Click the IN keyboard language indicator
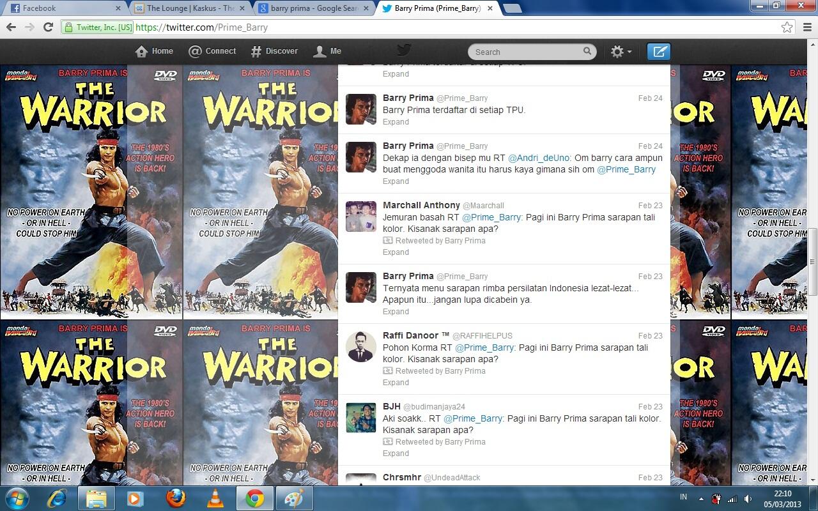 pos(684,498)
